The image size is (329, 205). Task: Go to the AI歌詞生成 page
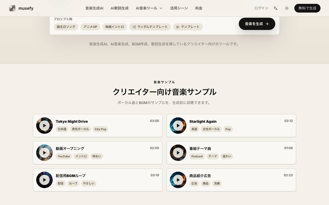(x=120, y=8)
